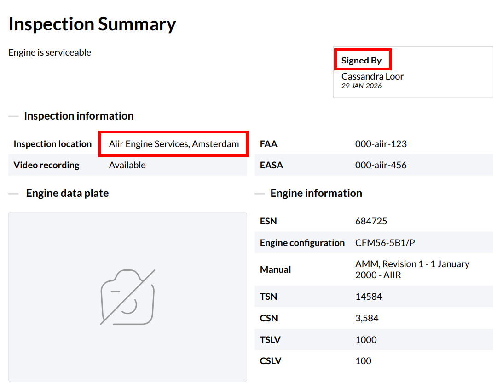Select the ESN value 684725
This screenshot has height=389, width=503.
point(371,221)
